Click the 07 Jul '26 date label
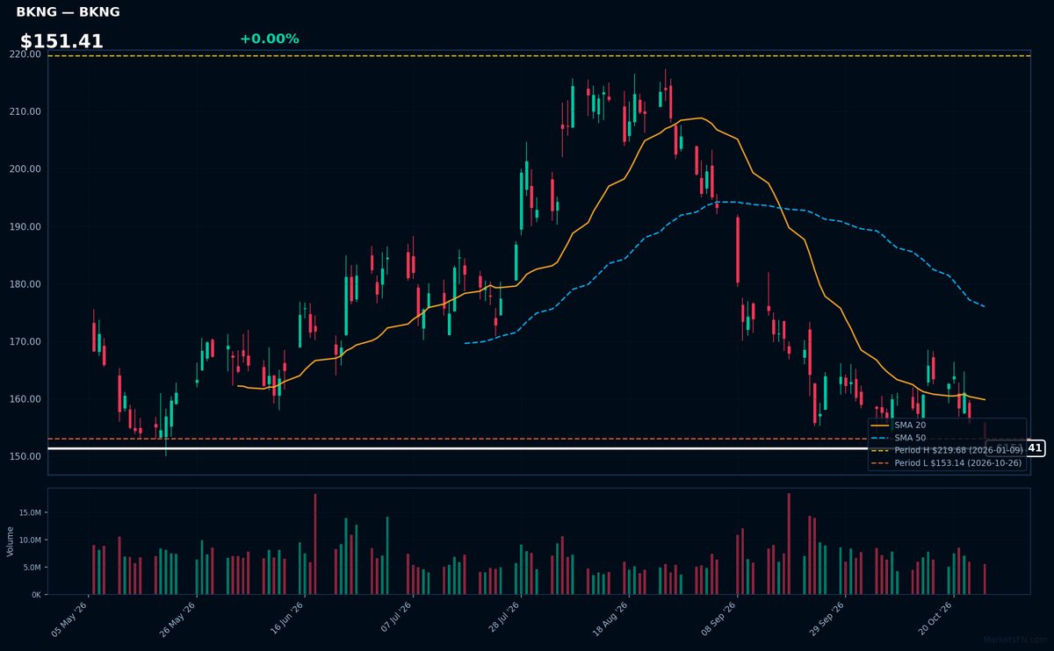 tap(394, 619)
